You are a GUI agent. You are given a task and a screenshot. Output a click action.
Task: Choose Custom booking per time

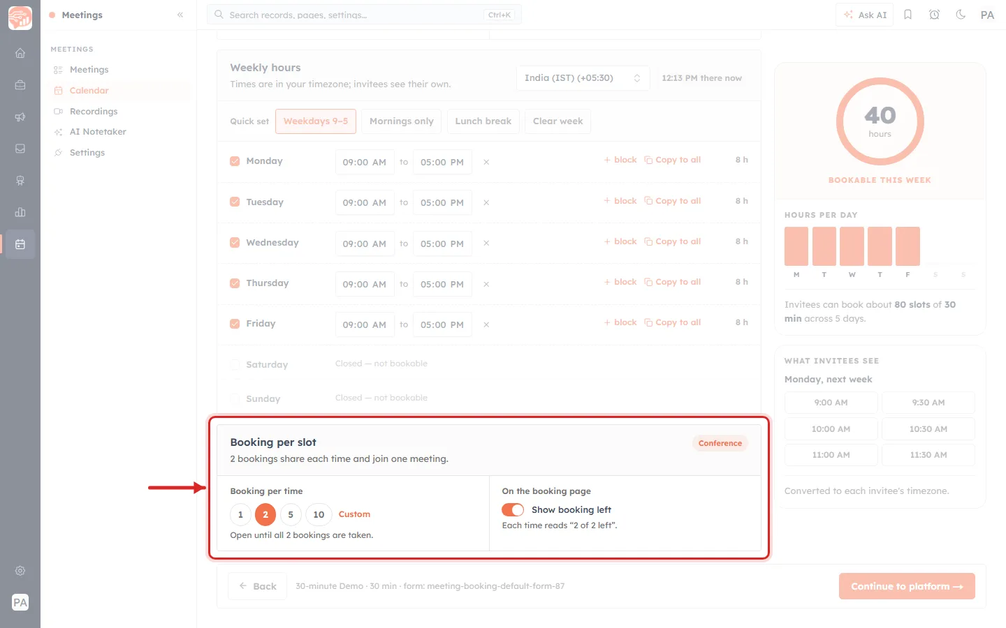pyautogui.click(x=354, y=514)
